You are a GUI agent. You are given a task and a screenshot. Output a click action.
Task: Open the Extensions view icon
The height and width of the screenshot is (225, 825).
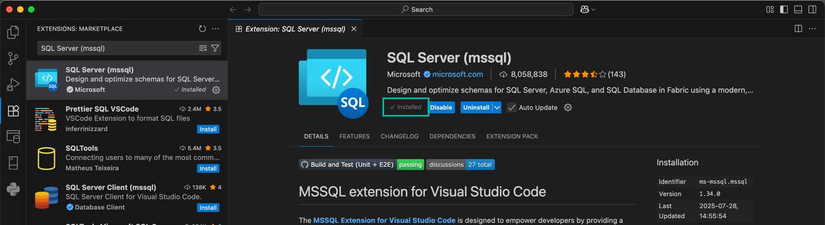click(13, 111)
